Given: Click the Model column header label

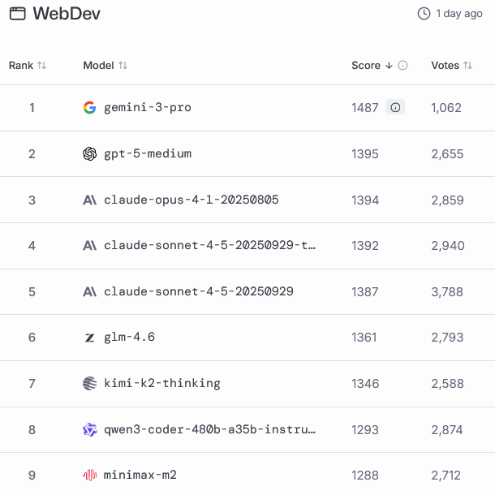Looking at the screenshot, I should click(x=98, y=66).
